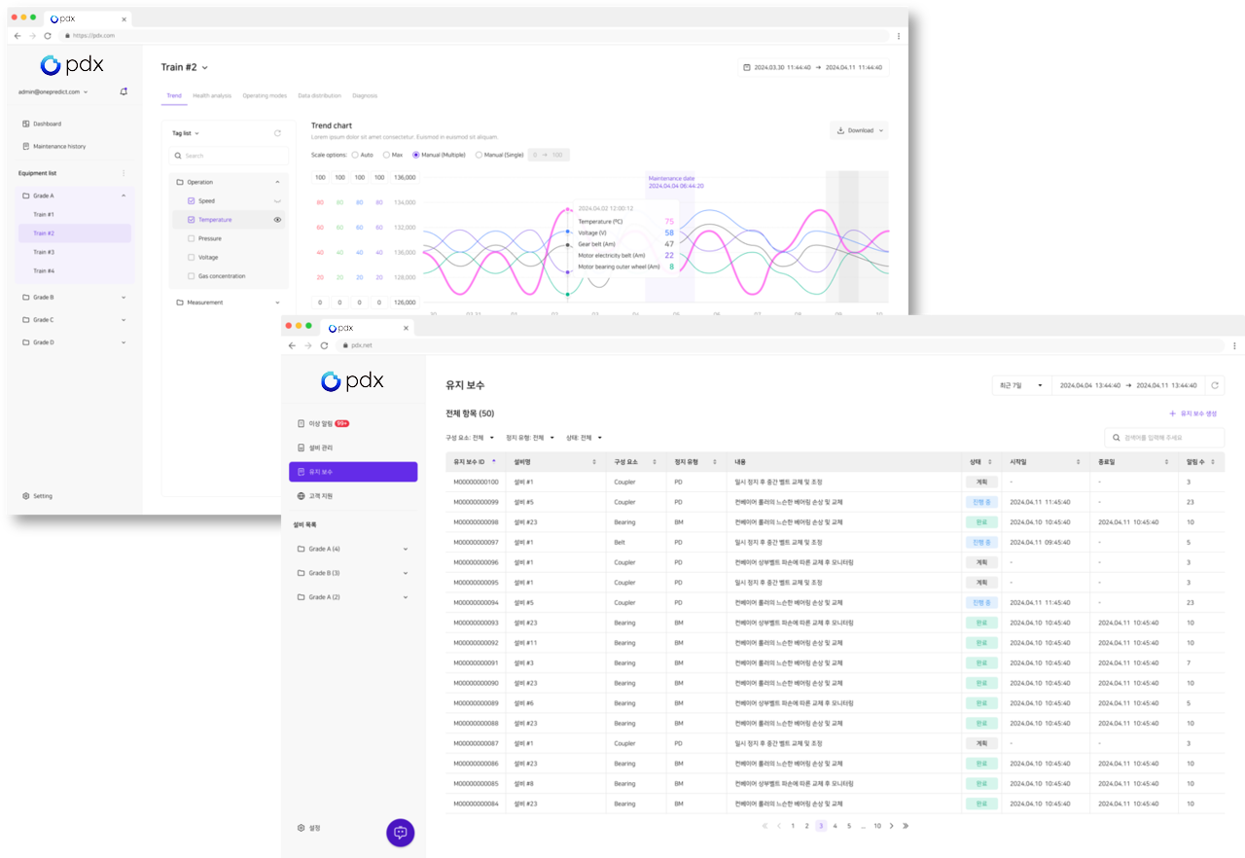
Task: Open the 최근 7일 period dropdown
Action: tap(1021, 385)
